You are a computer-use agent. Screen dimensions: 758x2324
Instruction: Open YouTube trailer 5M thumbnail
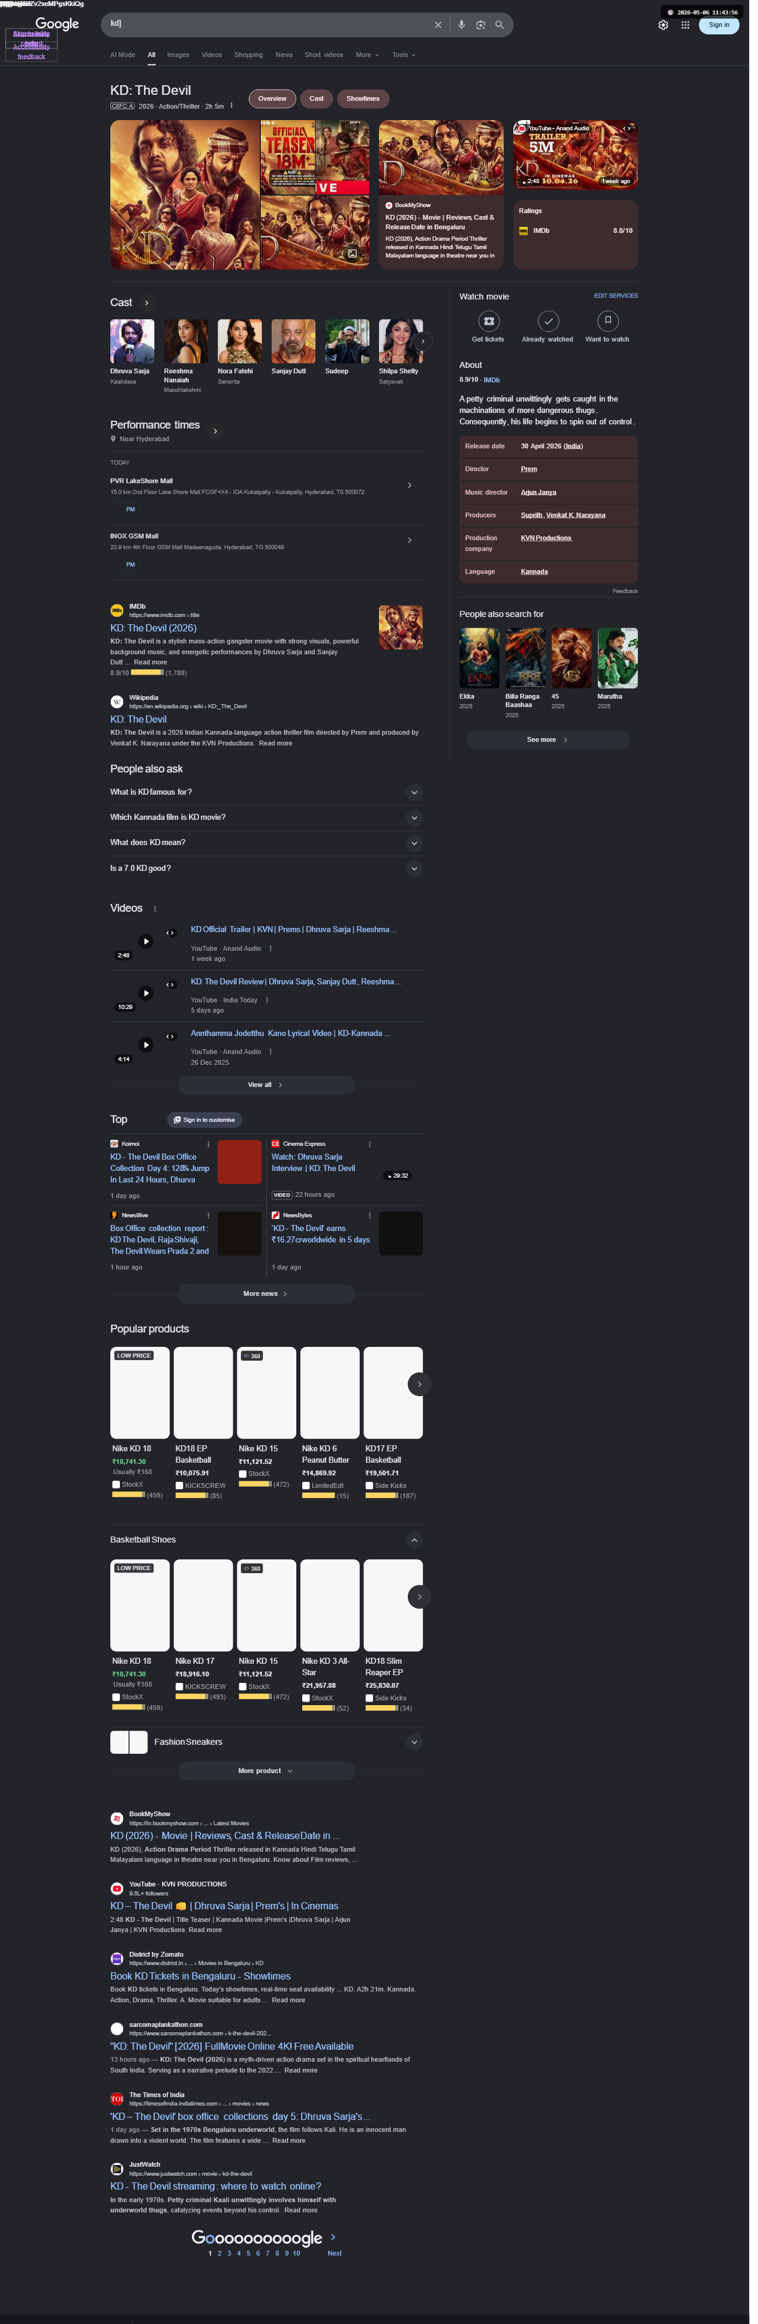tap(575, 154)
